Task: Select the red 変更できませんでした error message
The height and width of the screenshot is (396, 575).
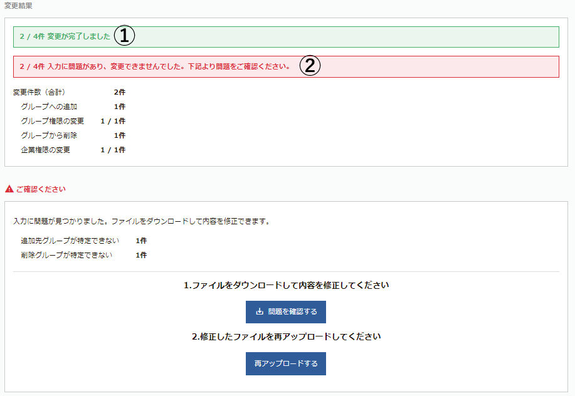Action: [286, 66]
